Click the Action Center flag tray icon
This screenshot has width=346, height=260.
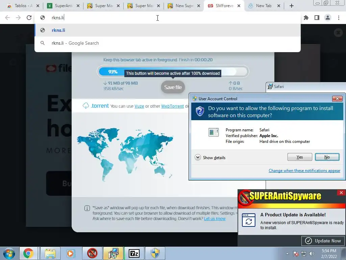click(x=296, y=254)
